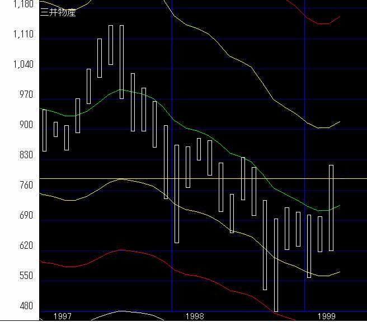
Task: Pick the 760 price axis label
Action: click(26, 186)
